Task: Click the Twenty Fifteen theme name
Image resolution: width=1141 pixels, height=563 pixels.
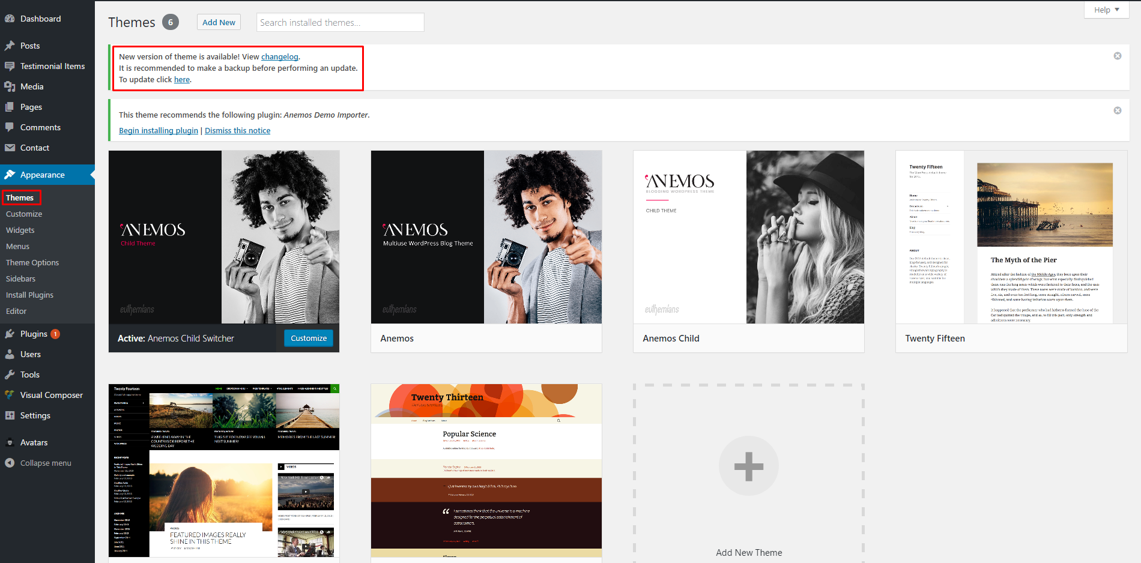Action: pos(935,339)
